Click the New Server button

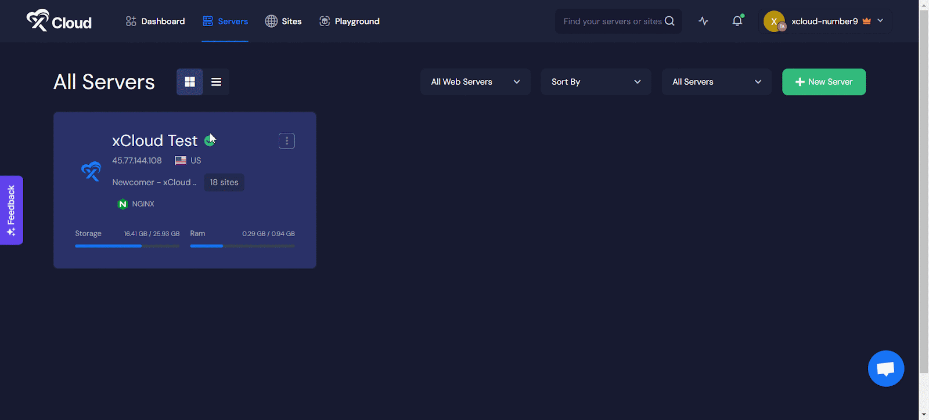point(823,82)
